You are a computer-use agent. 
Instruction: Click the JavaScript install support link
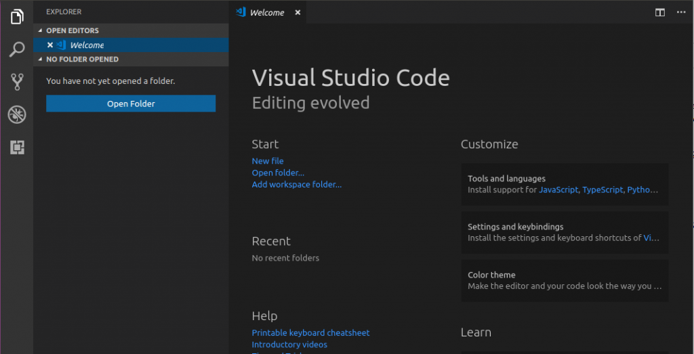[x=558, y=190]
